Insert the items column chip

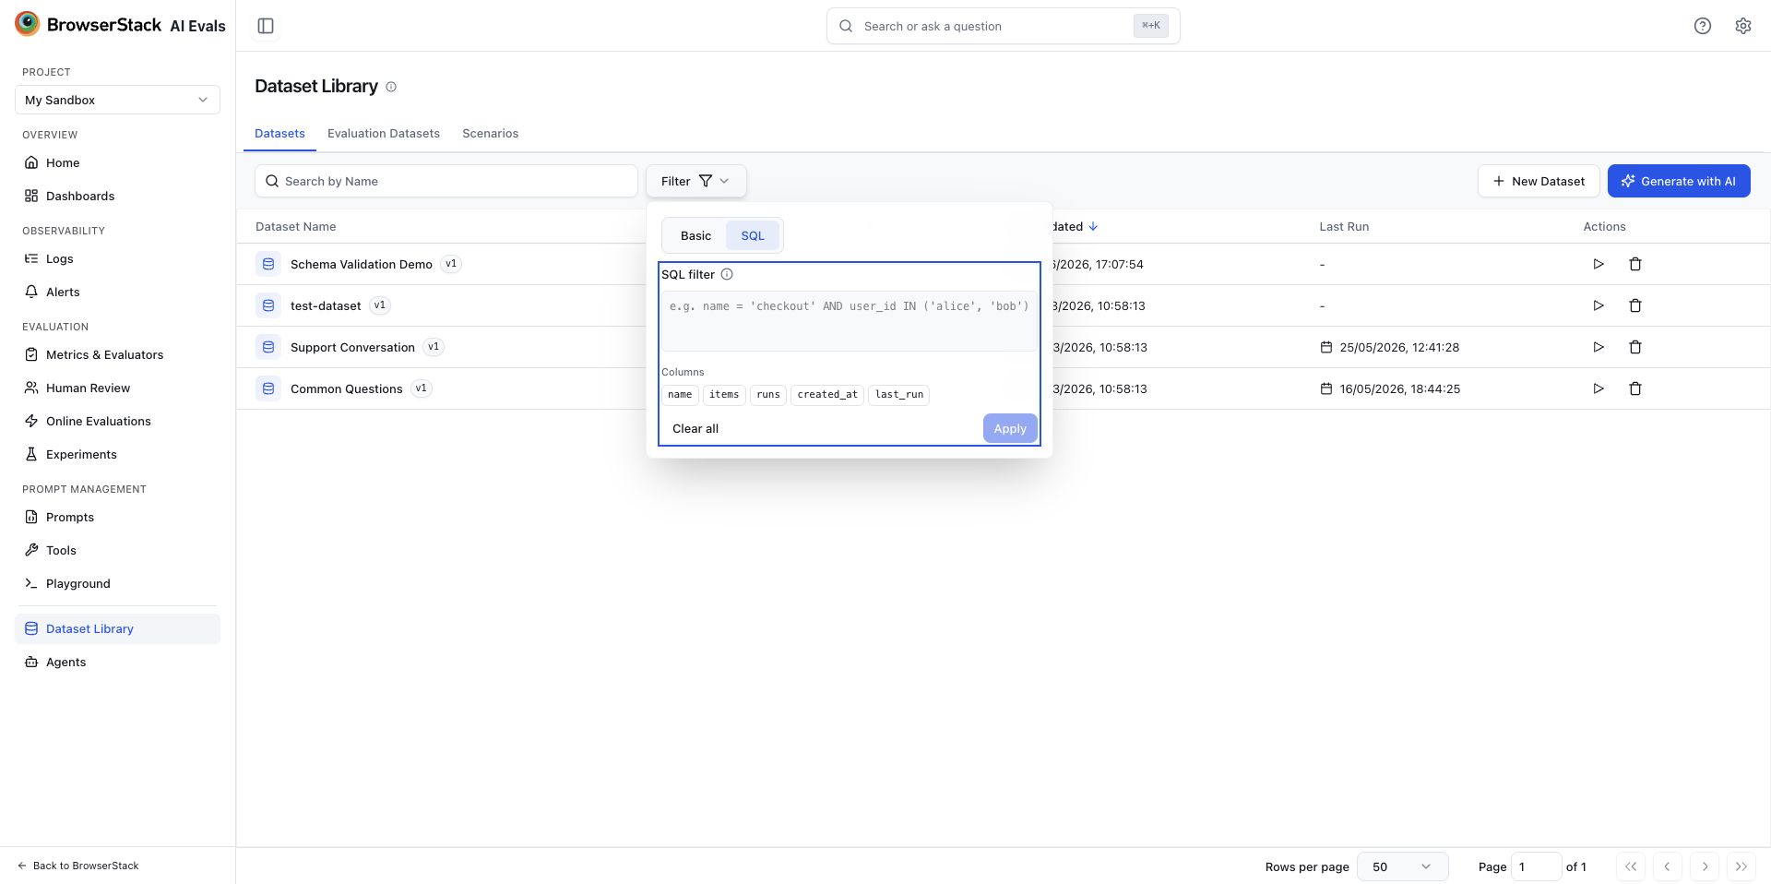point(724,395)
